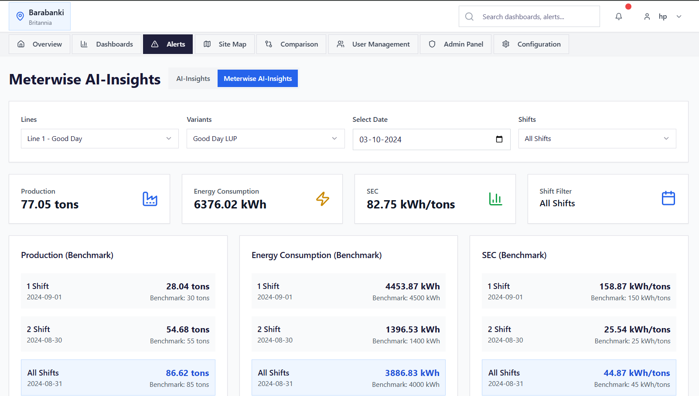699x396 pixels.
Task: Open the Lines dropdown showing Line 1 - Good Day
Action: point(100,138)
